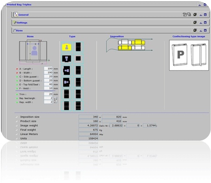Screen dimensions: 211x183
Task: Click refresh icon in General header
Action: 195,15
